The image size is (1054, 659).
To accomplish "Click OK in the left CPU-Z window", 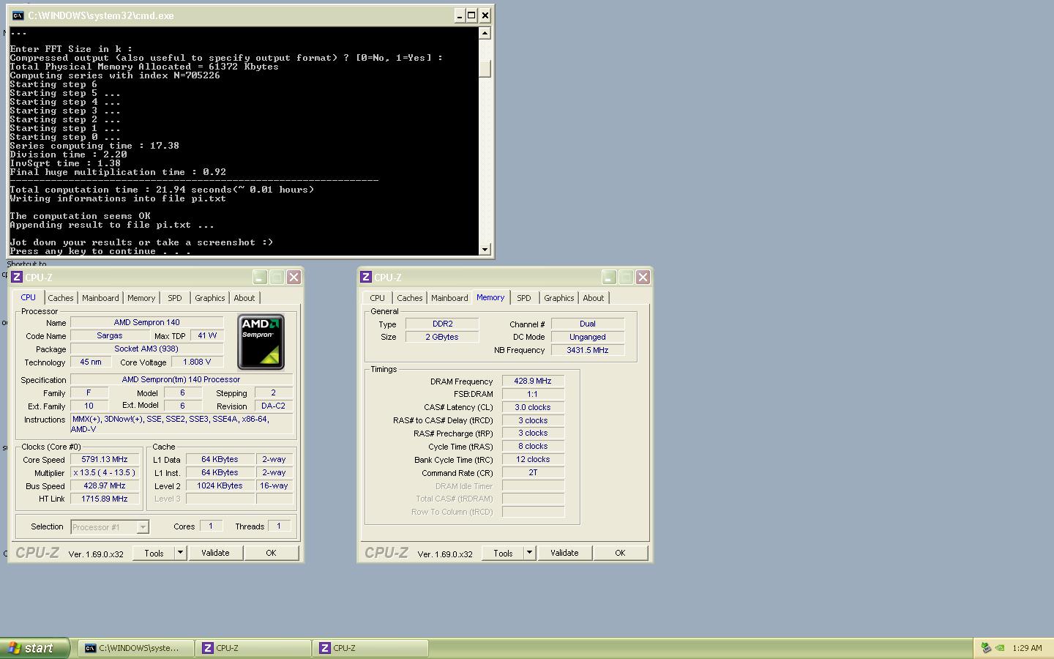I will click(271, 553).
